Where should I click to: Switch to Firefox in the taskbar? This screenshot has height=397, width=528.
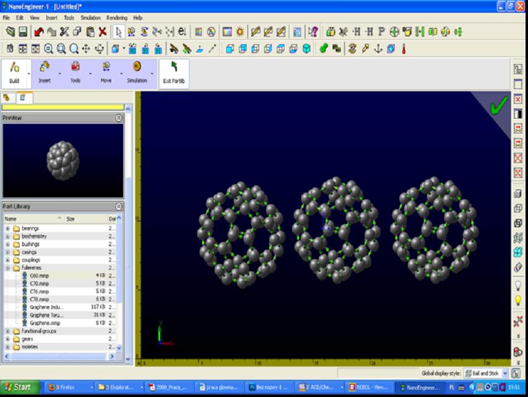click(69, 387)
